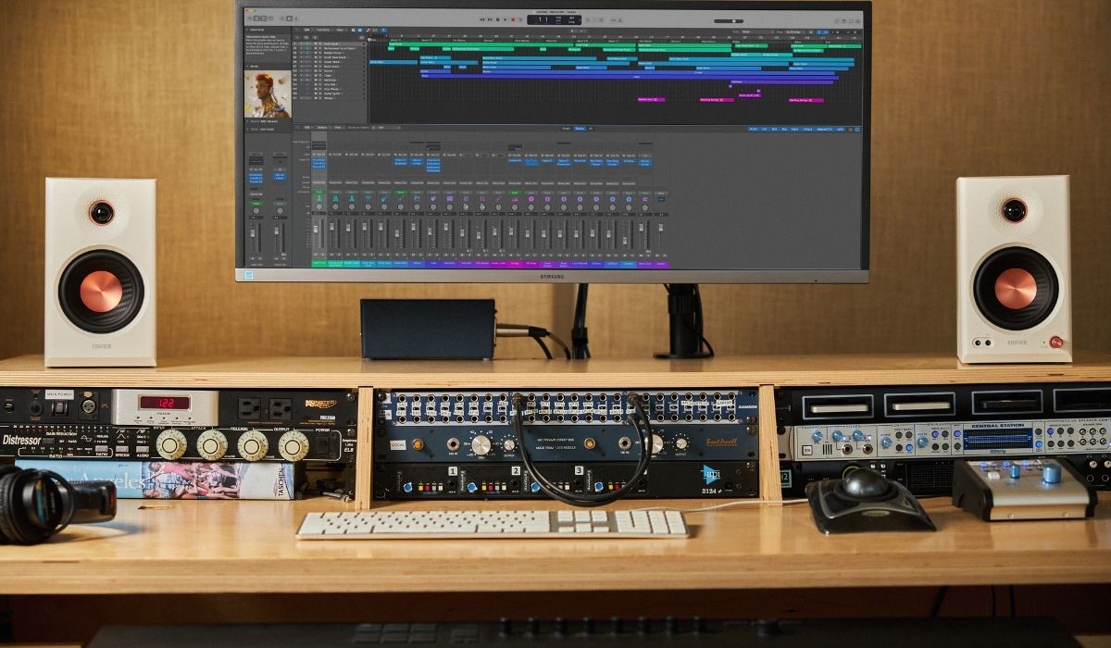The height and width of the screenshot is (648, 1111).
Task: Open the mixer's Options menu
Action: (322, 127)
